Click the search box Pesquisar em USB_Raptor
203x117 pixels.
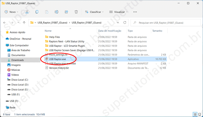click(166, 23)
